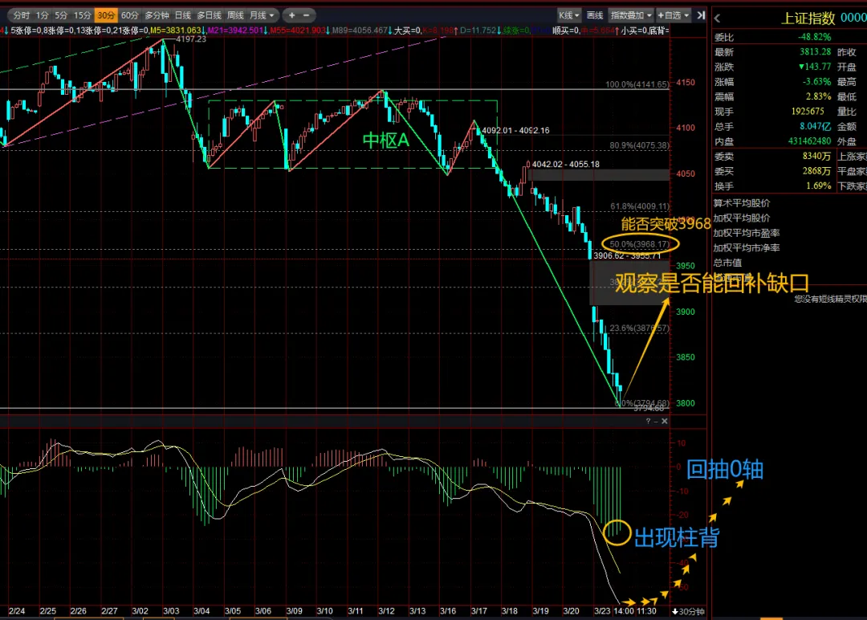Select the highlighted 30分 period tab
The image size is (867, 620).
click(x=106, y=15)
